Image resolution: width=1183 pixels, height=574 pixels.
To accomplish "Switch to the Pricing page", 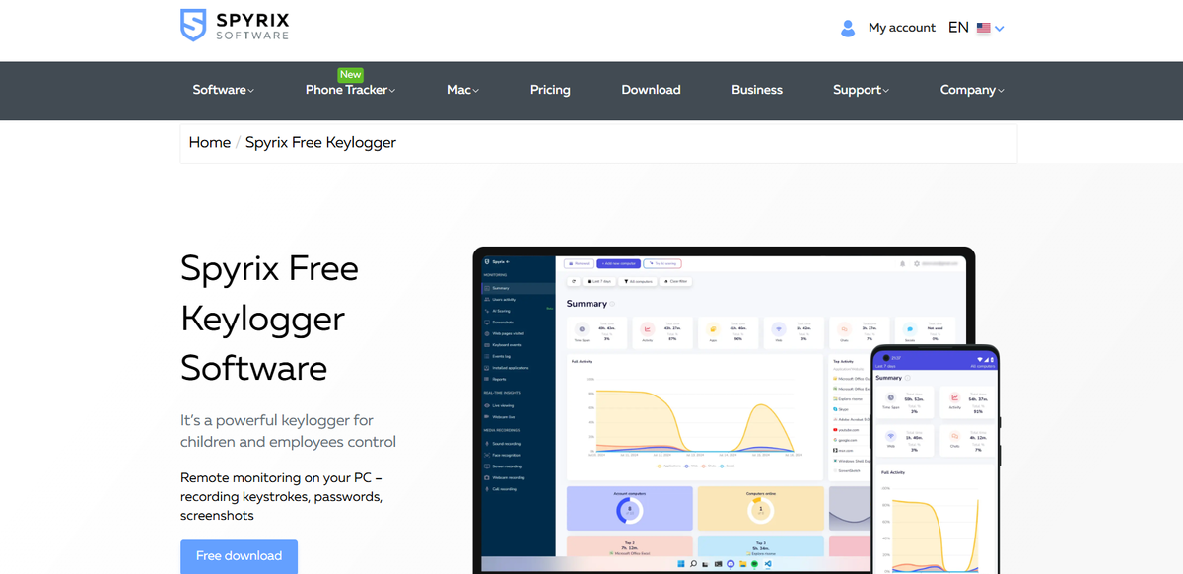I will tap(550, 90).
